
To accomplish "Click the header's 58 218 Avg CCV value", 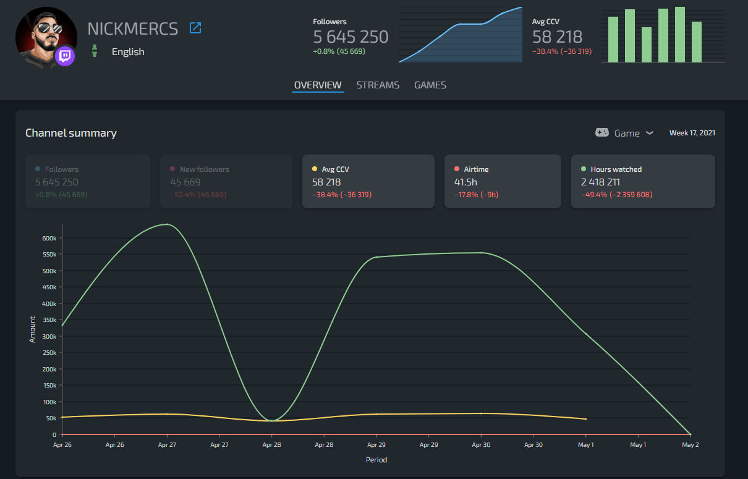I will pos(557,37).
